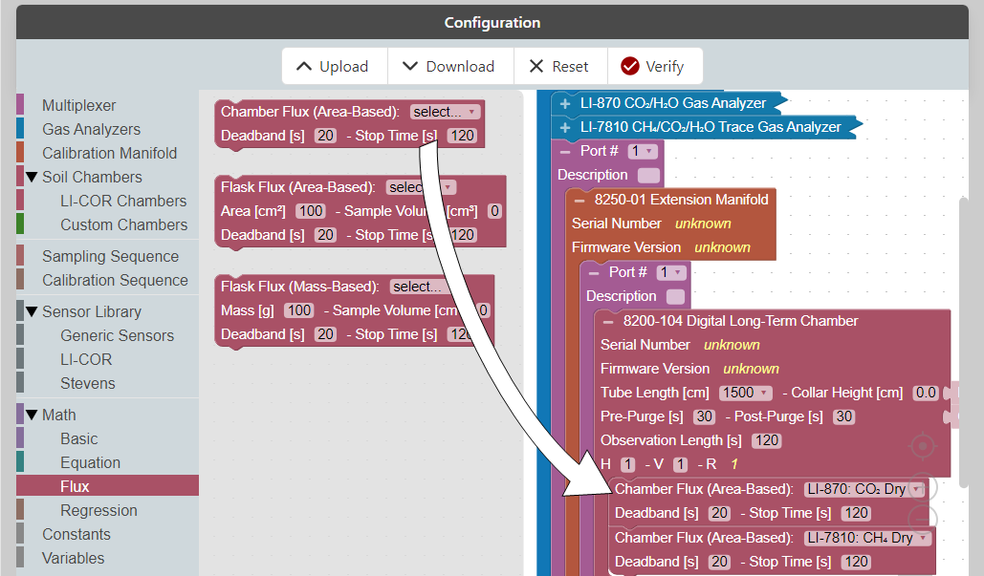Click Long-Term Chamber Firmware Version 'unknown' value
The width and height of the screenshot is (984, 576).
(x=752, y=369)
